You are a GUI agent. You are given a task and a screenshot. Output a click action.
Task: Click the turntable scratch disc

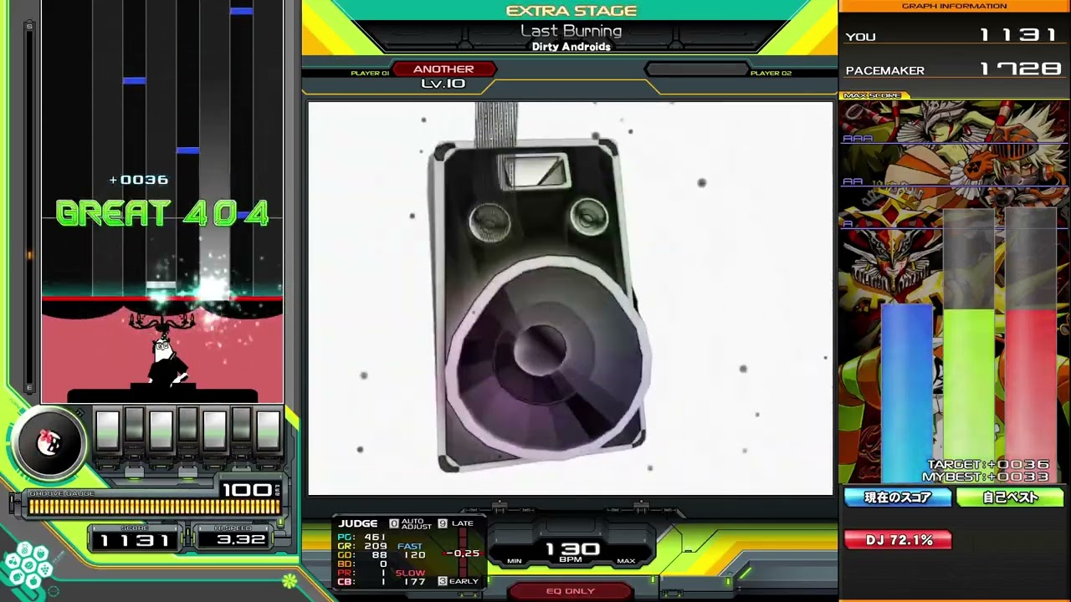(x=49, y=443)
